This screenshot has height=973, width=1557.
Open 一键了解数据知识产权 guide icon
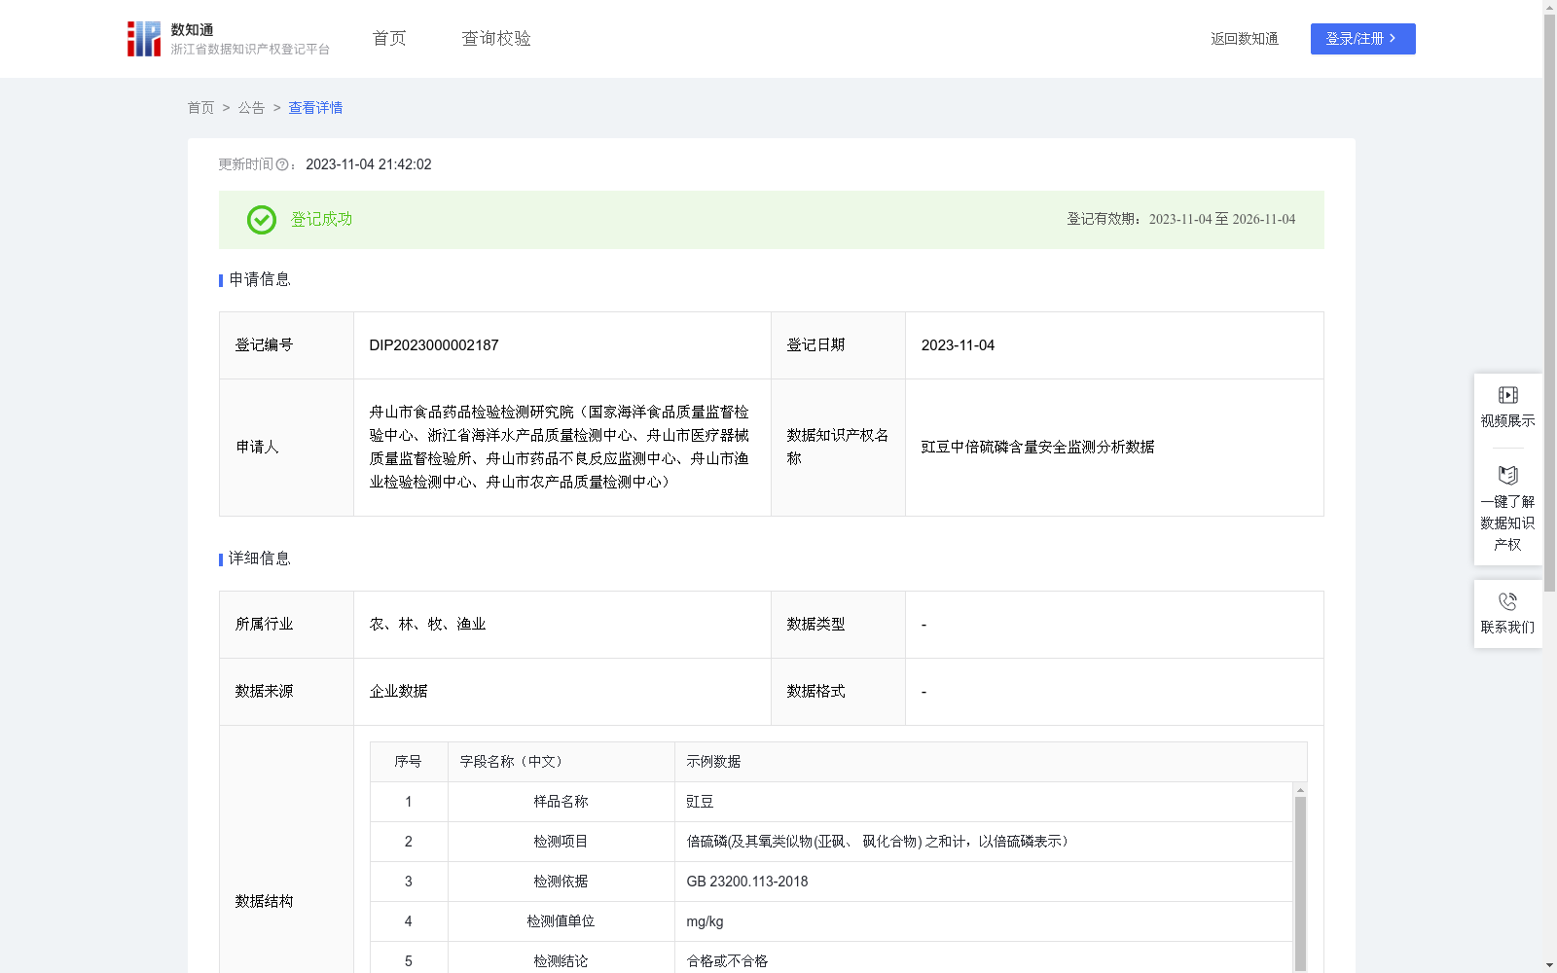point(1507,476)
